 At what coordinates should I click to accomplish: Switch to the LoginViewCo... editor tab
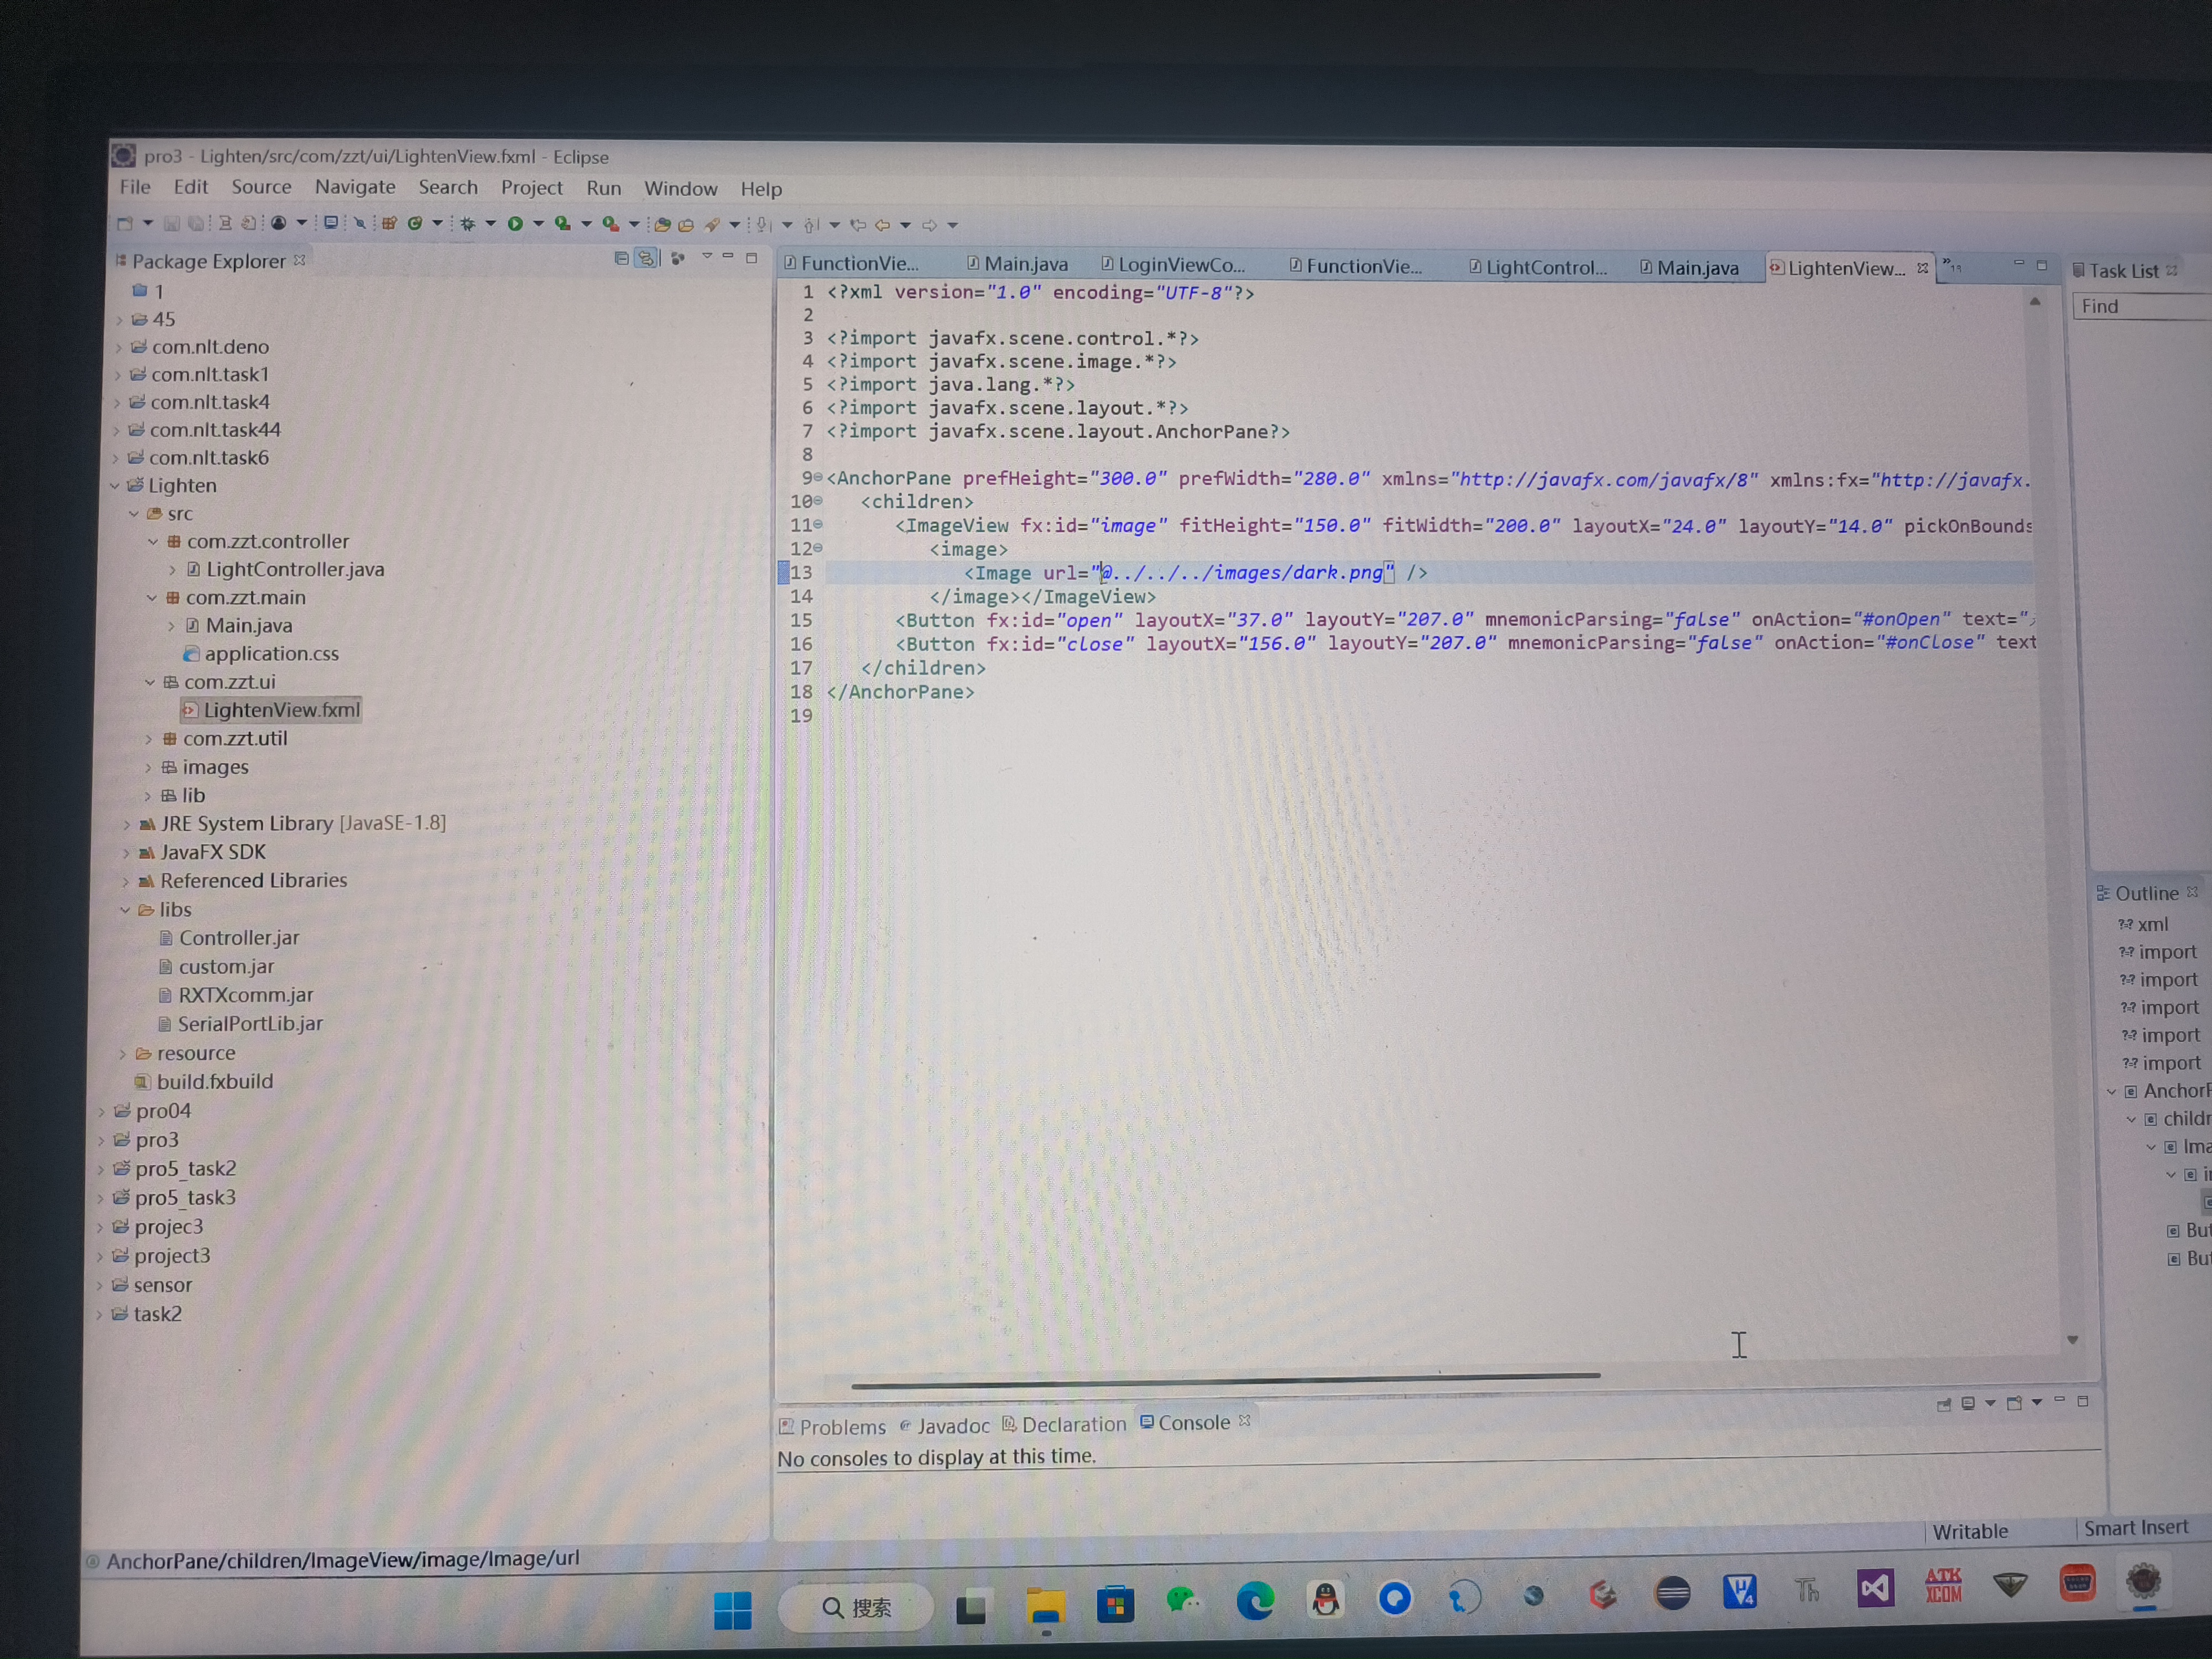1180,265
